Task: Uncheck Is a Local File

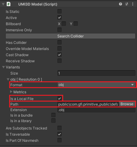Action: 59,99
